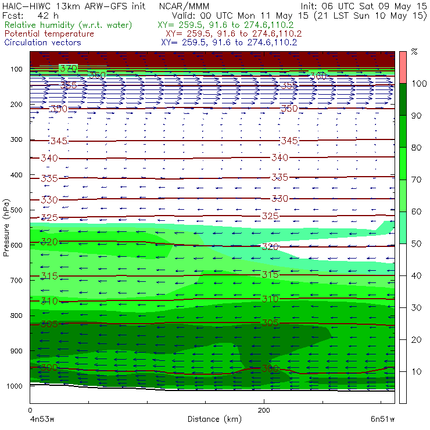Click the '30' colorbar percent label
The image size is (430, 430).
coord(416,308)
